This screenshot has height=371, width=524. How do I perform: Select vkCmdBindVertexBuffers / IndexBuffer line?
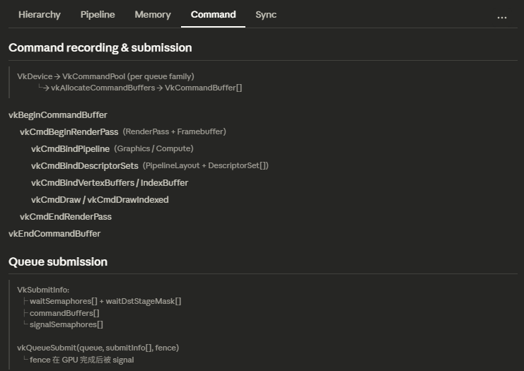pyautogui.click(x=109, y=183)
